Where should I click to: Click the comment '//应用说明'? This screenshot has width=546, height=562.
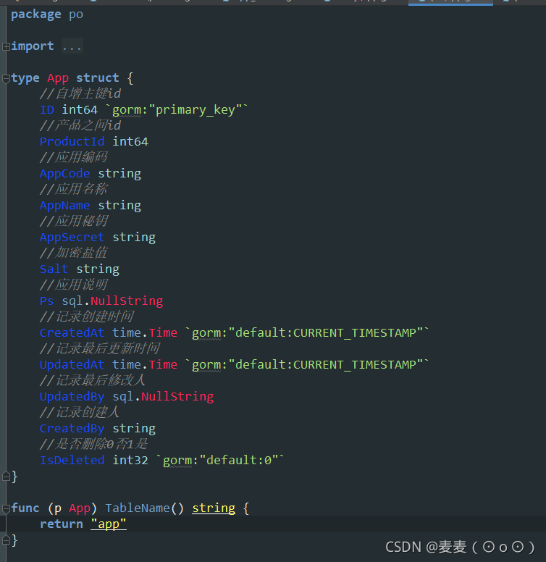click(x=73, y=285)
